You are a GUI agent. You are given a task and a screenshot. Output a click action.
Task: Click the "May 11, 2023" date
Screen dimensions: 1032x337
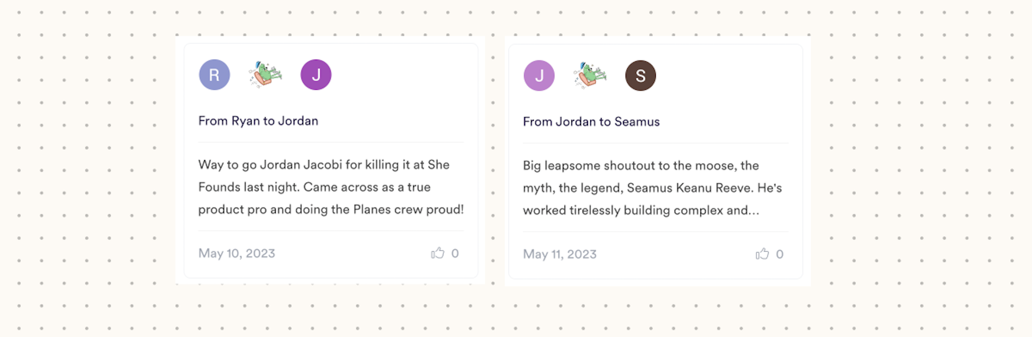click(x=560, y=254)
